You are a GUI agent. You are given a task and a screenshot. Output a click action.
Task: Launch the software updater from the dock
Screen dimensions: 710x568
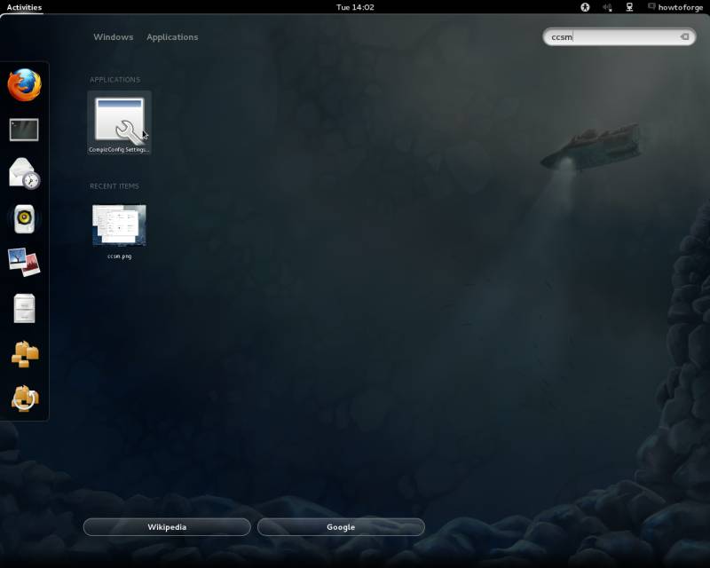[24, 397]
